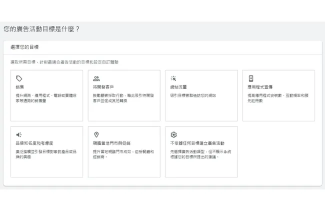The image size is (325, 215).
Task: Click the phone icon for 應用程式宣傳
Action: click(x=251, y=78)
